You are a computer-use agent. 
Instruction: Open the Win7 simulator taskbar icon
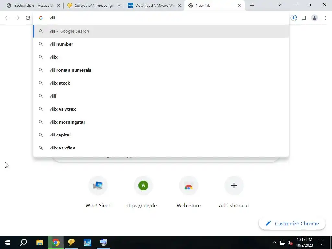[88, 243]
